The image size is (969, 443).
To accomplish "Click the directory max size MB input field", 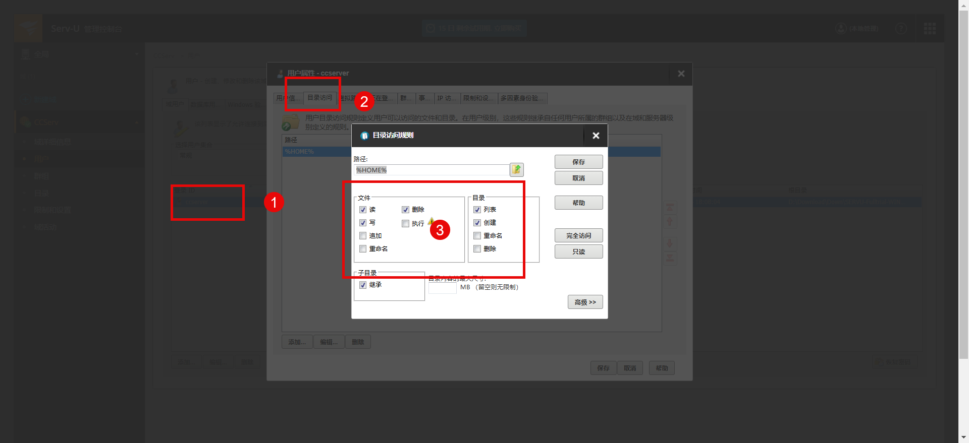I will coord(443,288).
